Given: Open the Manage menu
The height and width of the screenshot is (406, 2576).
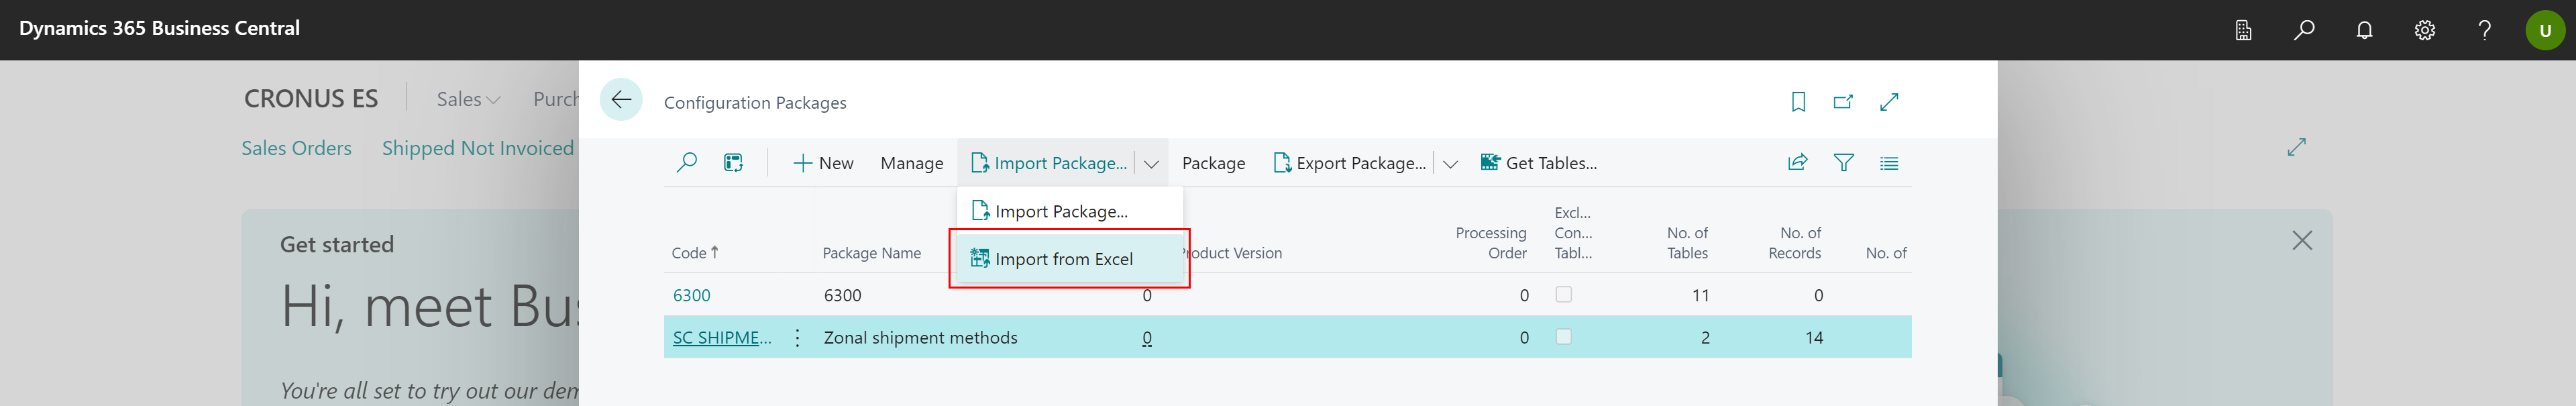Looking at the screenshot, I should 911,163.
